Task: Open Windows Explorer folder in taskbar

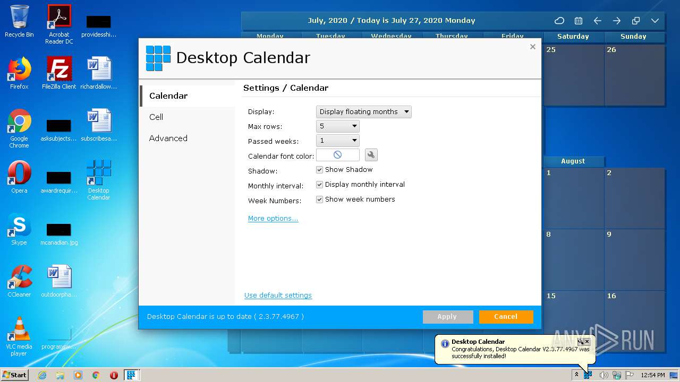Action: coord(60,375)
